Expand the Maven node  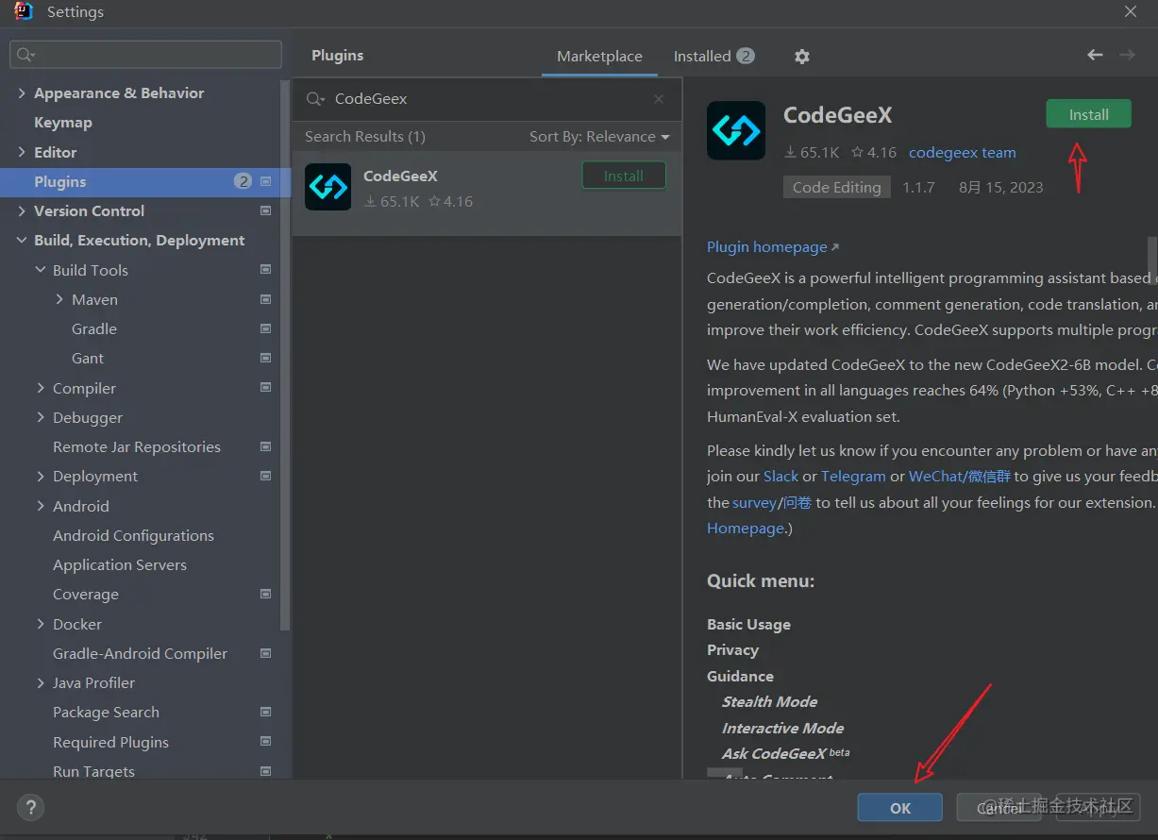59,299
